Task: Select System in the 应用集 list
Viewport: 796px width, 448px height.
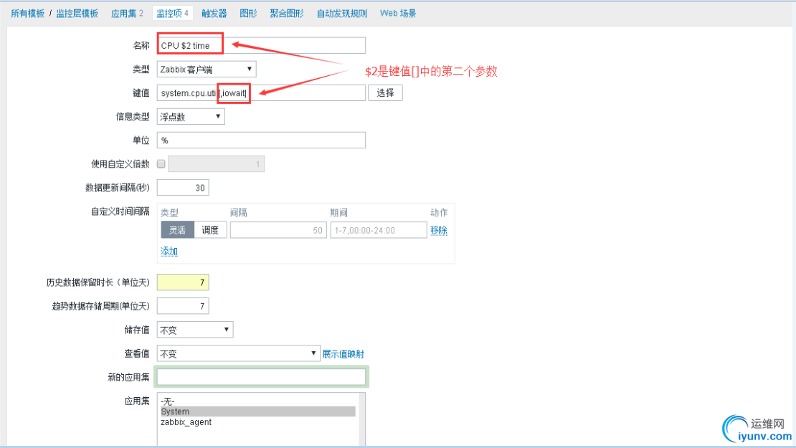Action: coord(258,411)
